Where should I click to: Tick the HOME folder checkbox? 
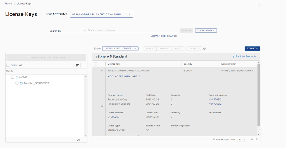point(13,77)
